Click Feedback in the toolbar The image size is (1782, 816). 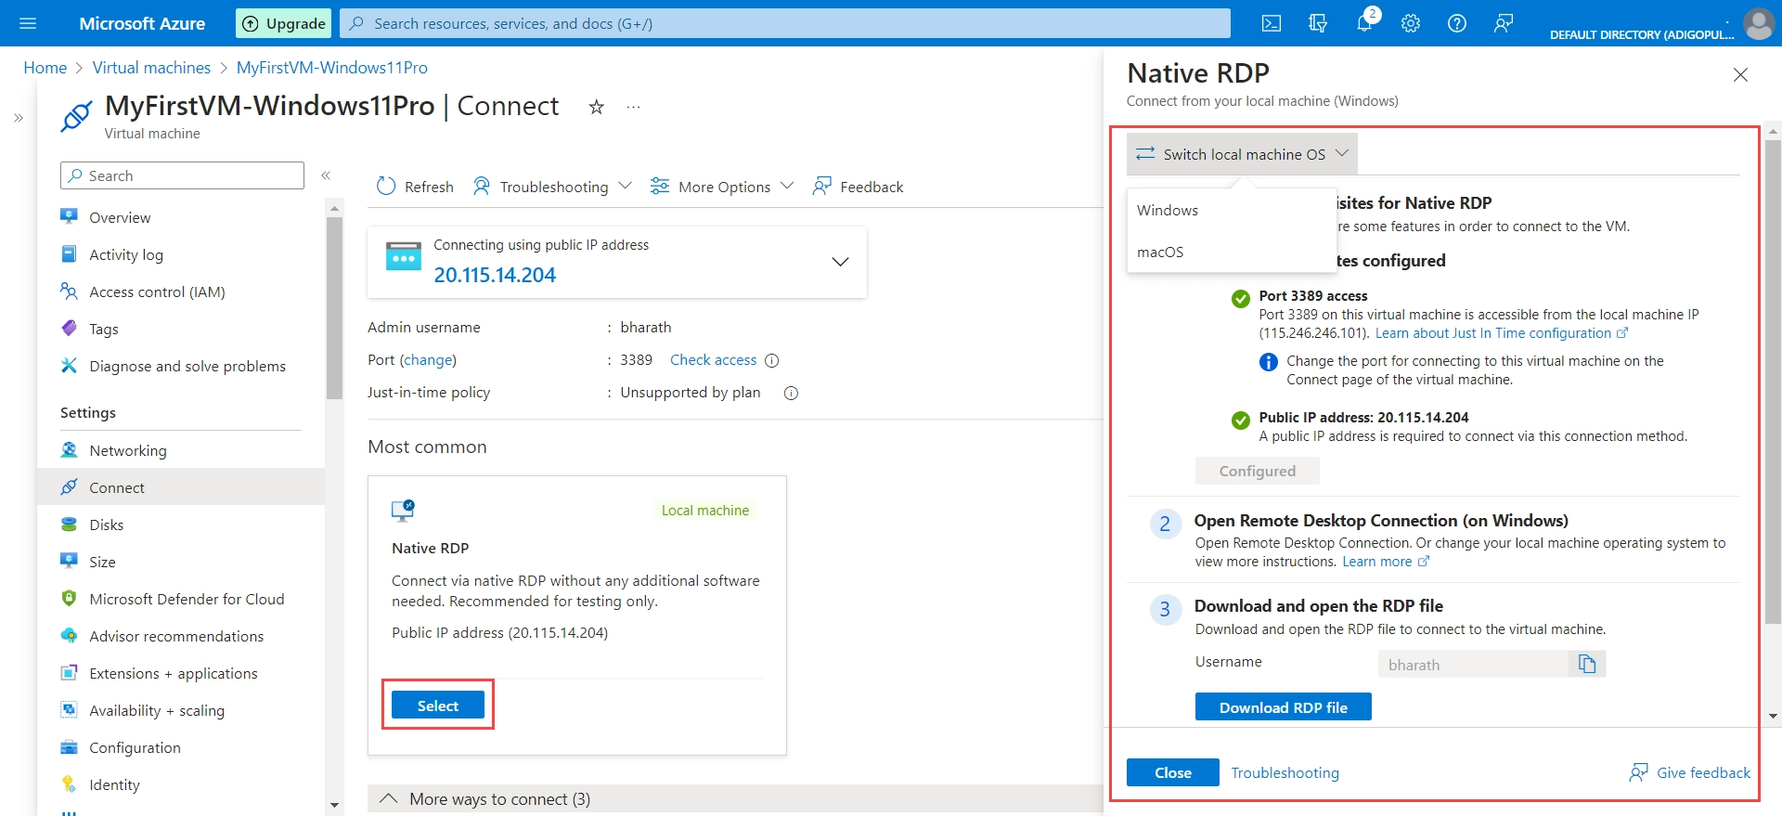tap(858, 187)
